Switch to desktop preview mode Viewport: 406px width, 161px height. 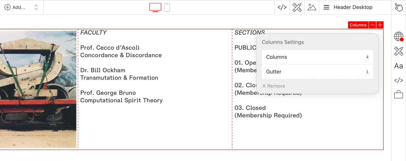click(x=155, y=7)
